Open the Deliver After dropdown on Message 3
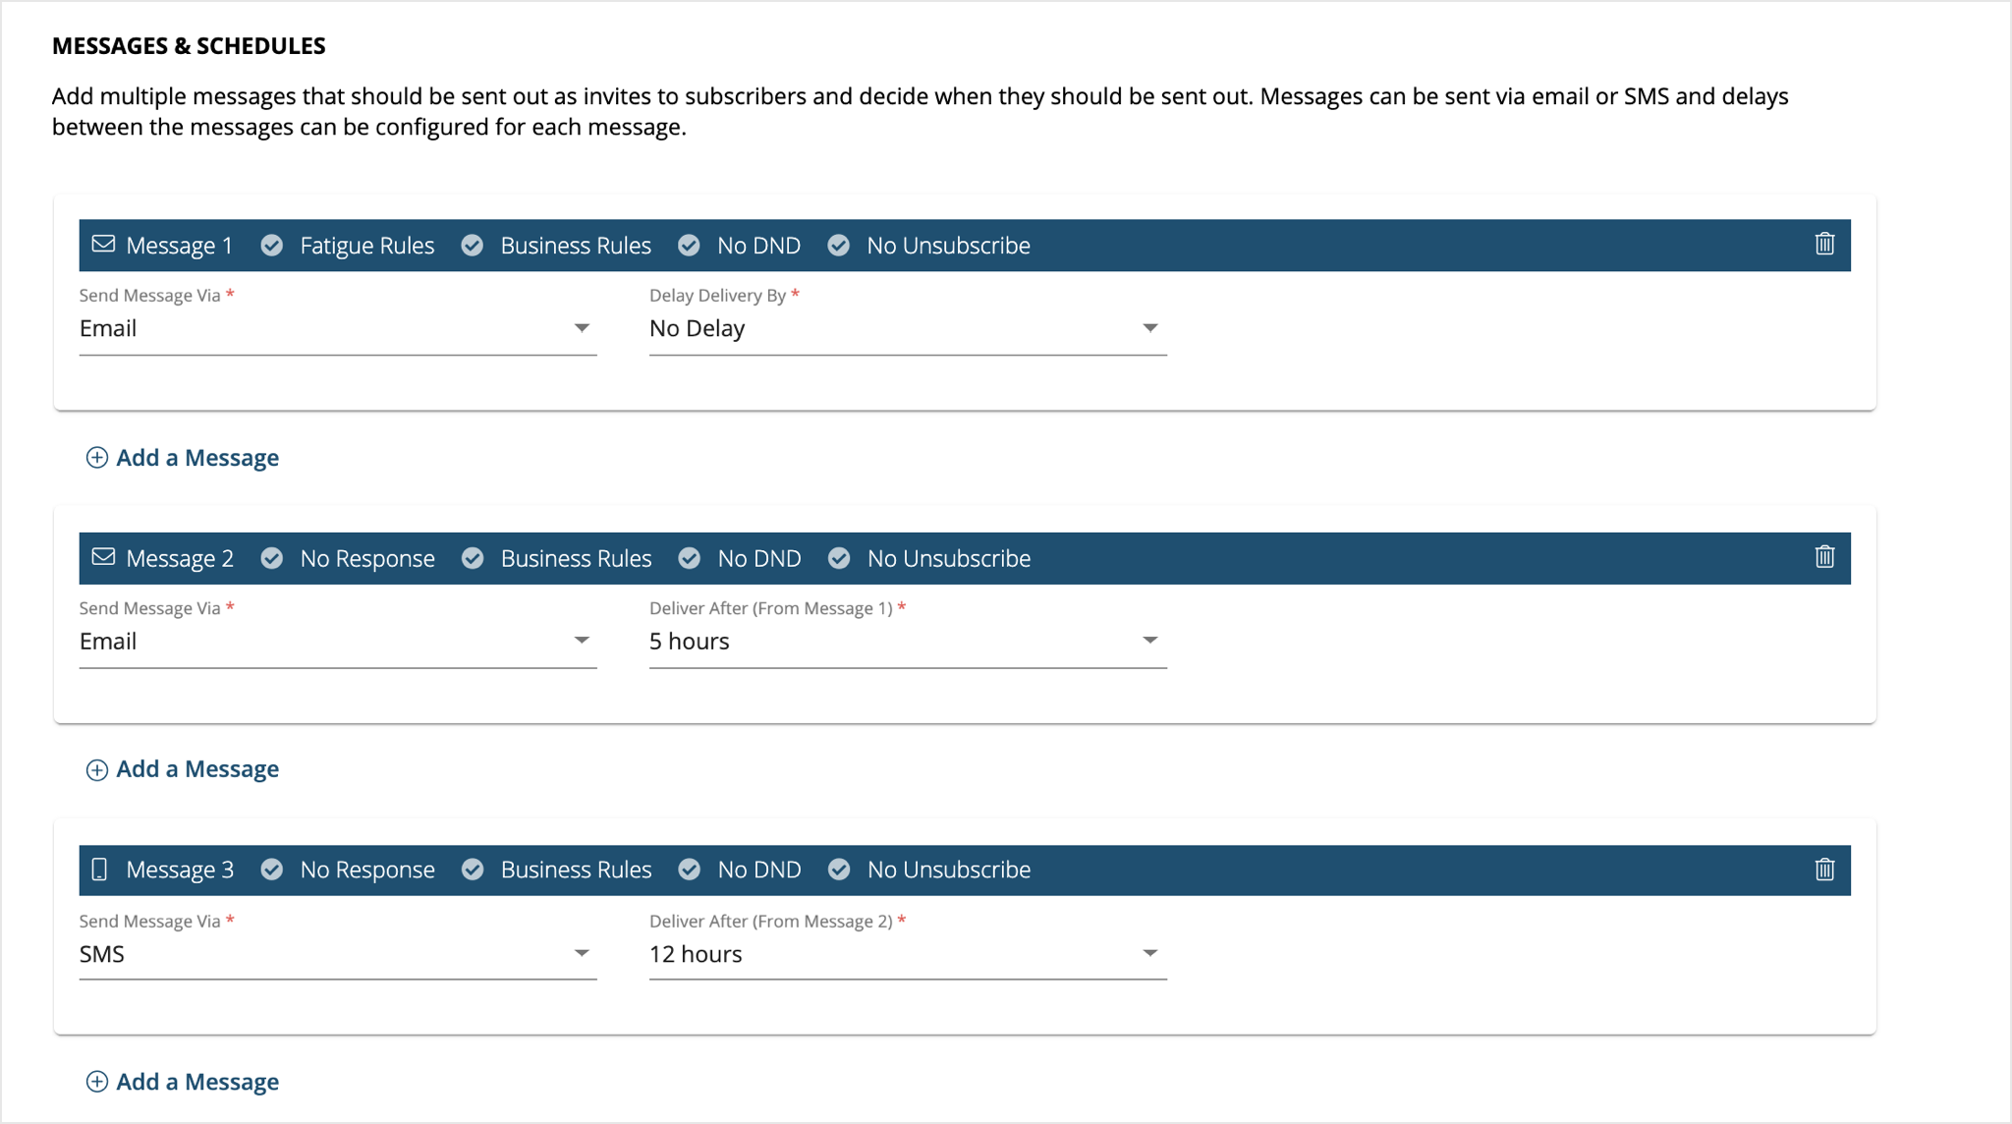2012x1124 pixels. click(x=1148, y=953)
